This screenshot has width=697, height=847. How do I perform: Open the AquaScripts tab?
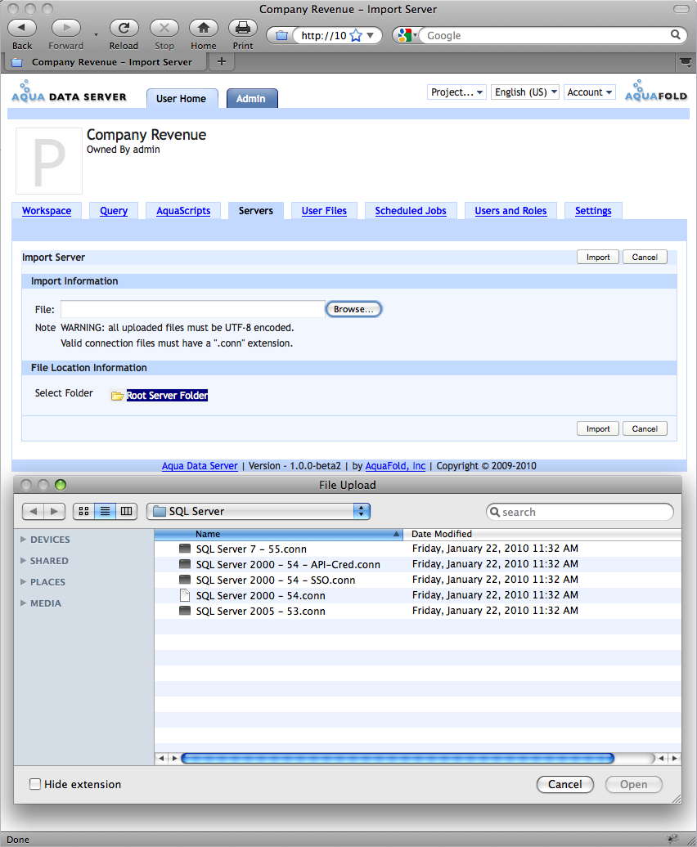pyautogui.click(x=183, y=211)
